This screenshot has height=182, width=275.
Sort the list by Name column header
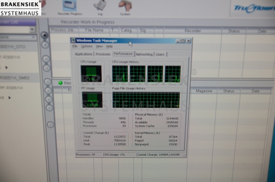point(18,37)
